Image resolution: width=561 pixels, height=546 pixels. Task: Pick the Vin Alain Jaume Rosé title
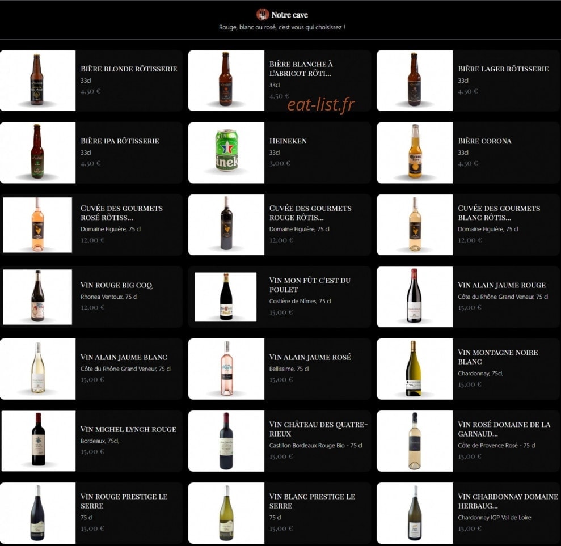310,357
